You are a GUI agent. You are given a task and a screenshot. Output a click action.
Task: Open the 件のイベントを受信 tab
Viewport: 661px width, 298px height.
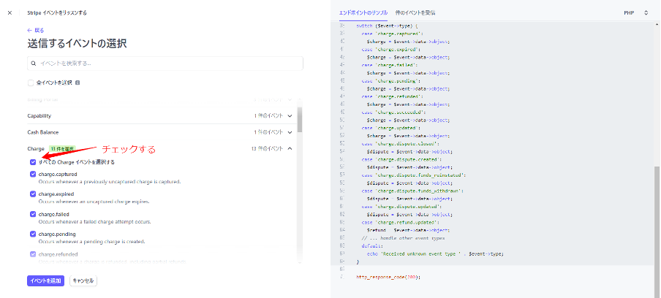tap(415, 13)
